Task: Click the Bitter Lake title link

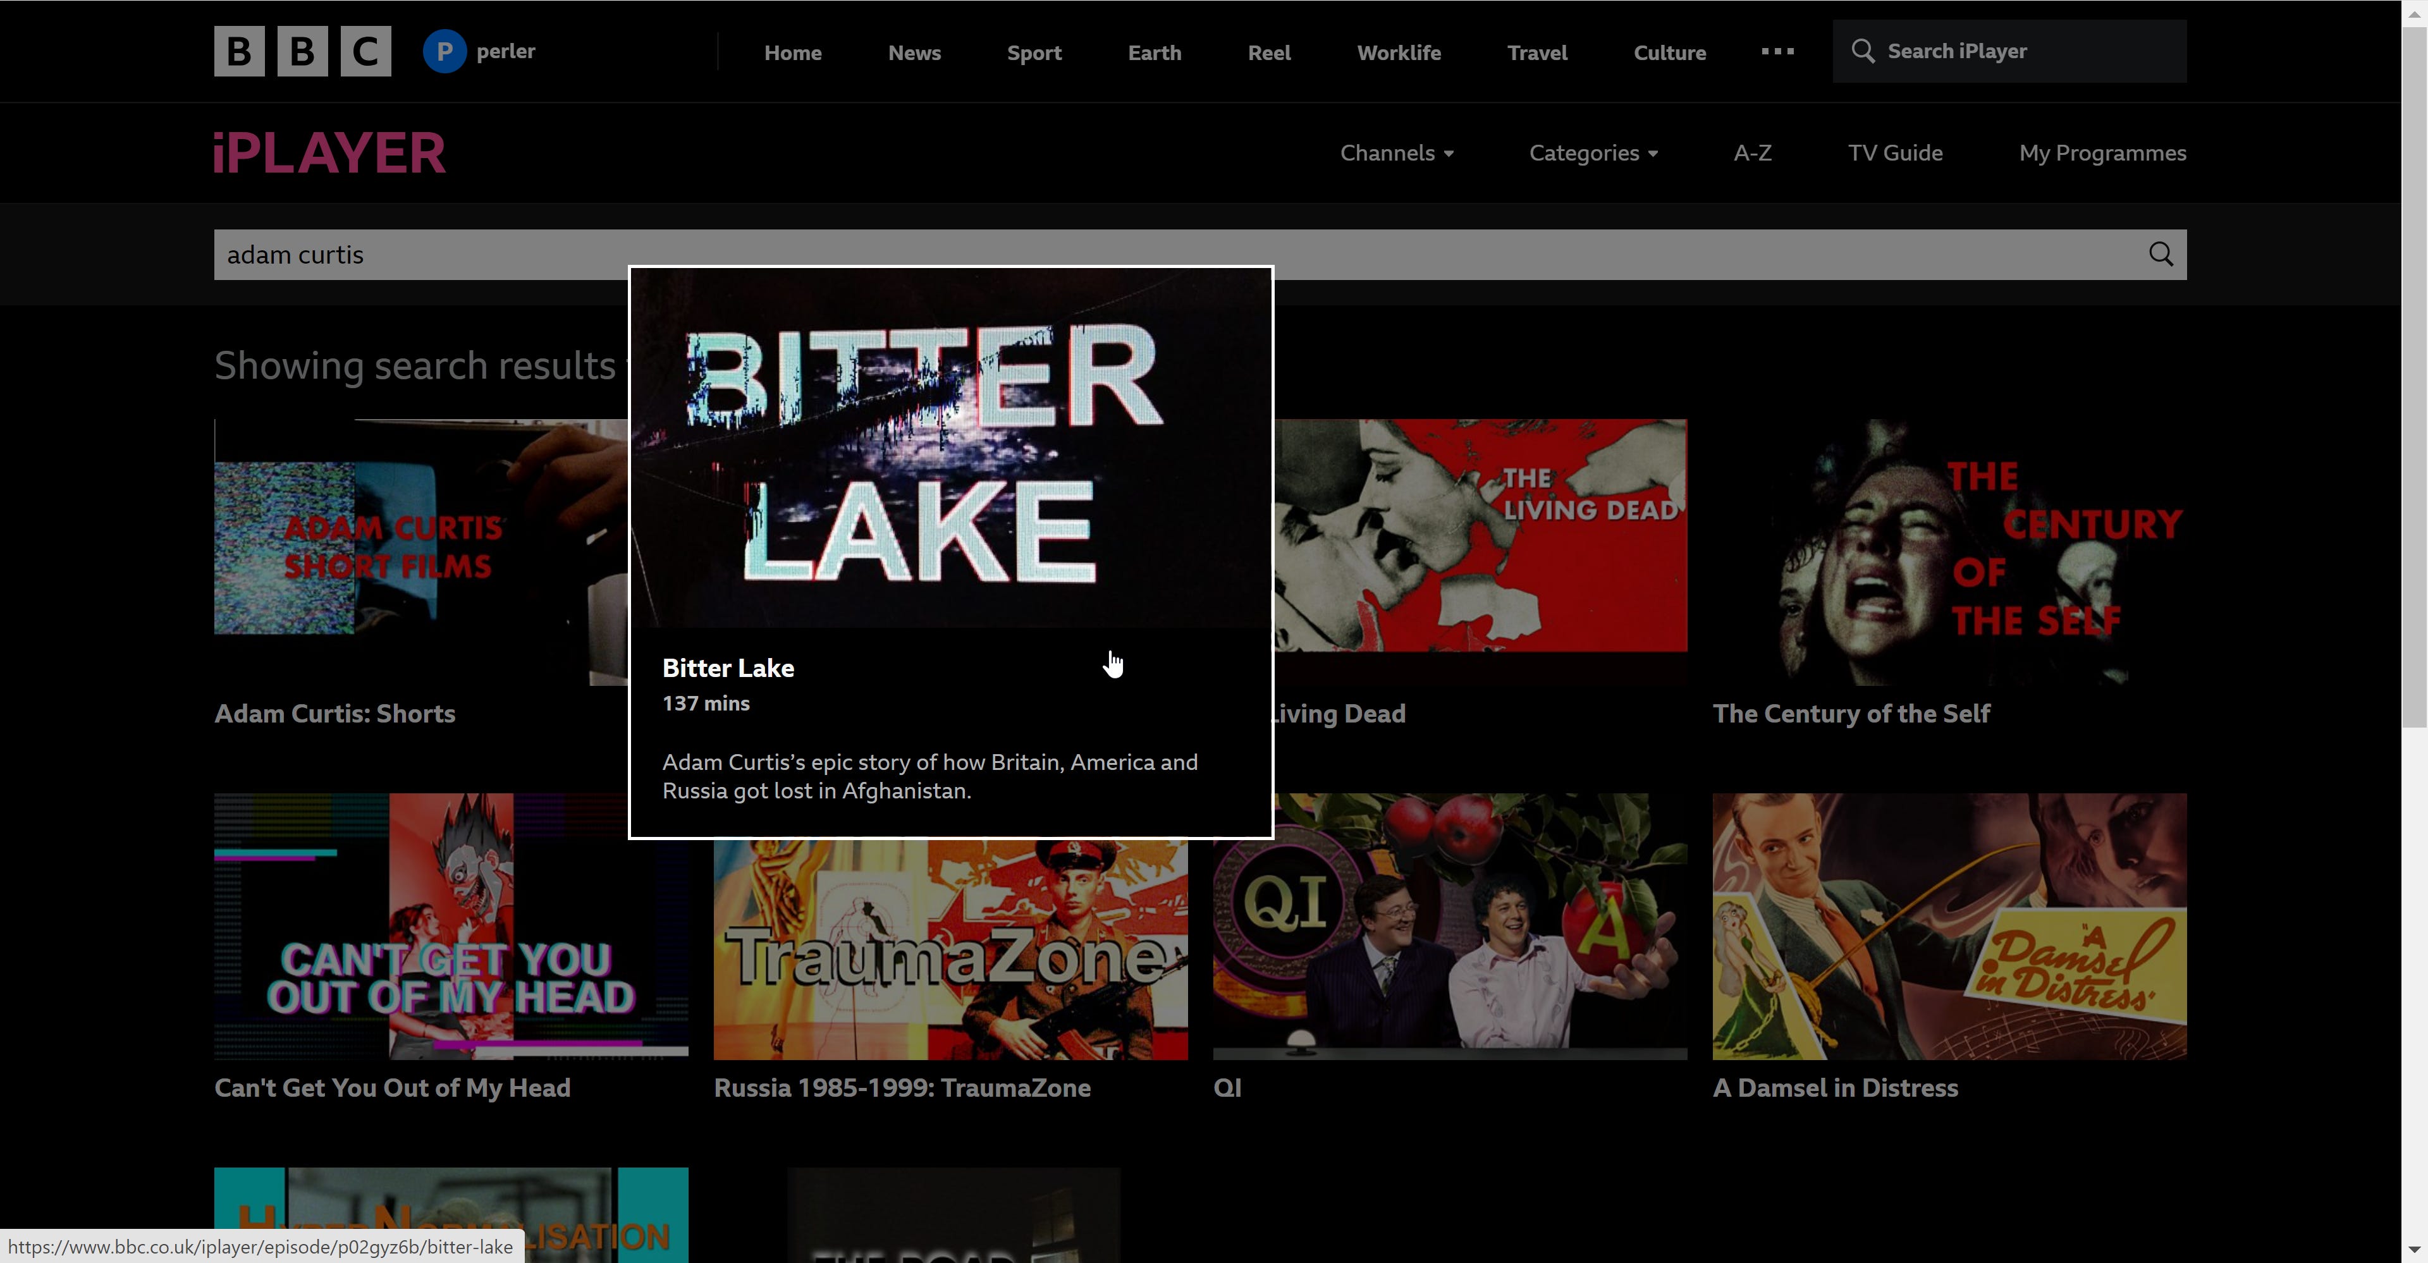Action: 728,668
